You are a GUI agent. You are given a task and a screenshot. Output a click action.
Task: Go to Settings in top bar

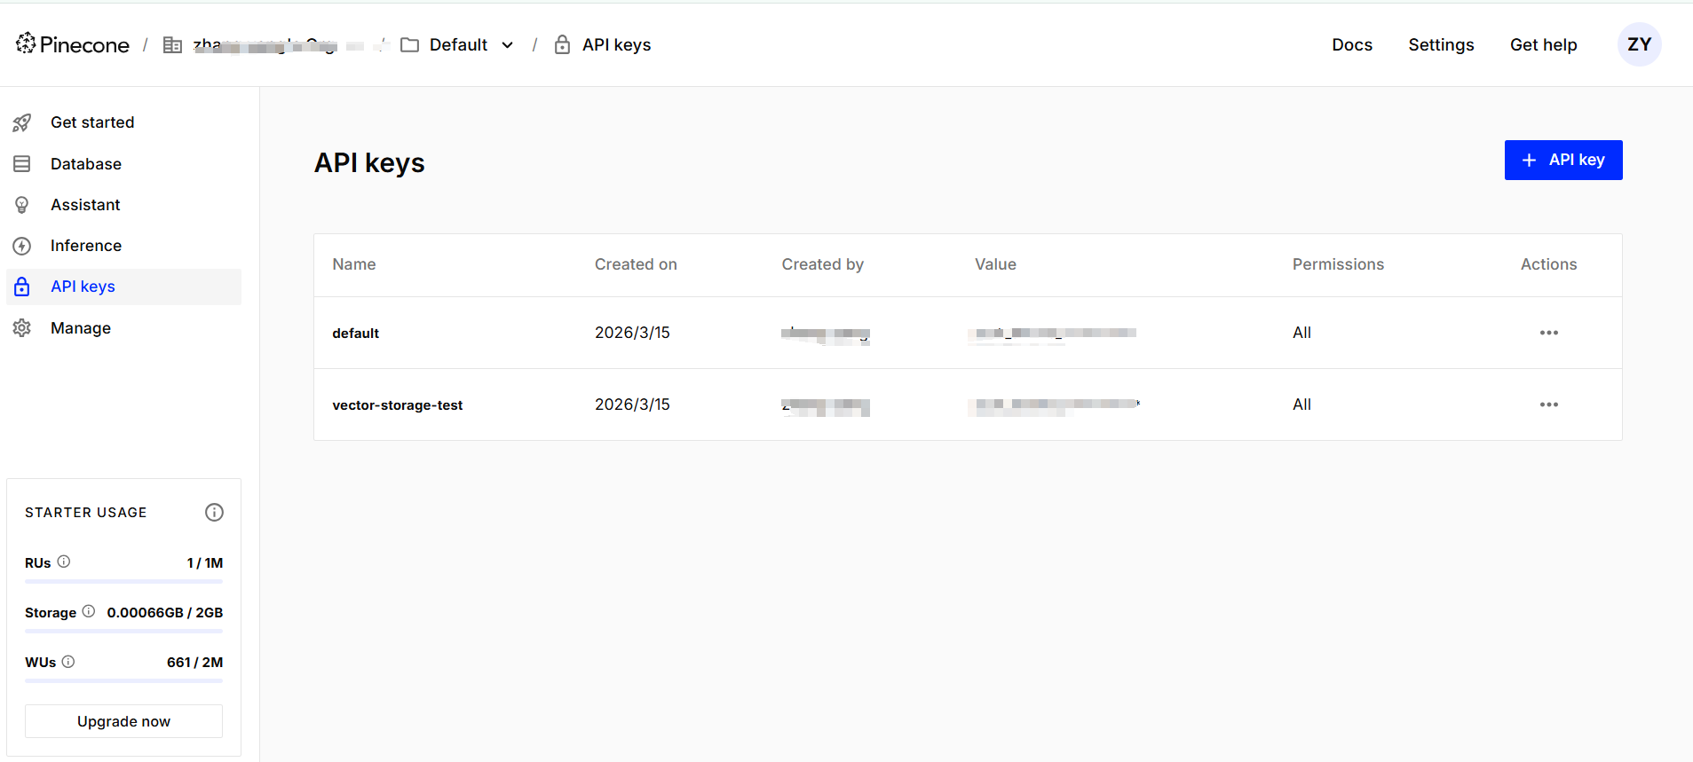click(1441, 45)
